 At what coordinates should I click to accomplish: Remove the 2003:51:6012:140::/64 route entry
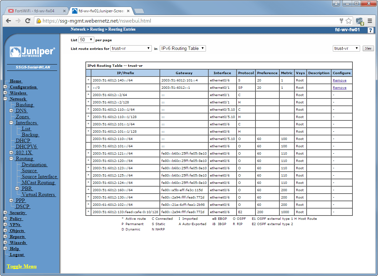[339, 80]
